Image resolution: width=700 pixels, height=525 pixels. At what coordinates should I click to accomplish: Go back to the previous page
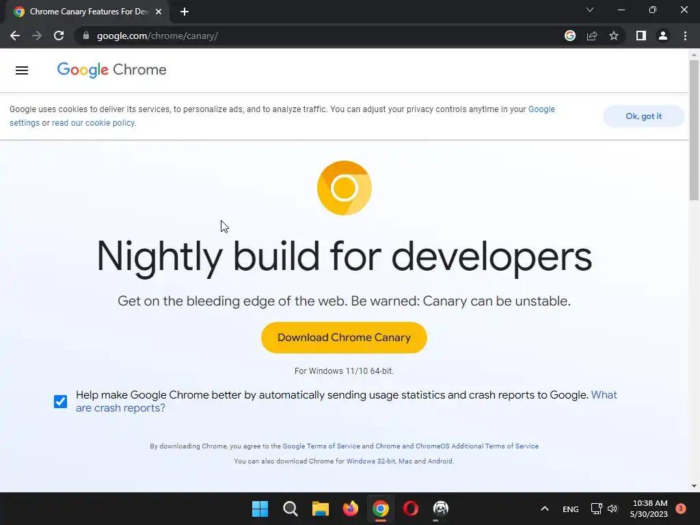point(15,36)
